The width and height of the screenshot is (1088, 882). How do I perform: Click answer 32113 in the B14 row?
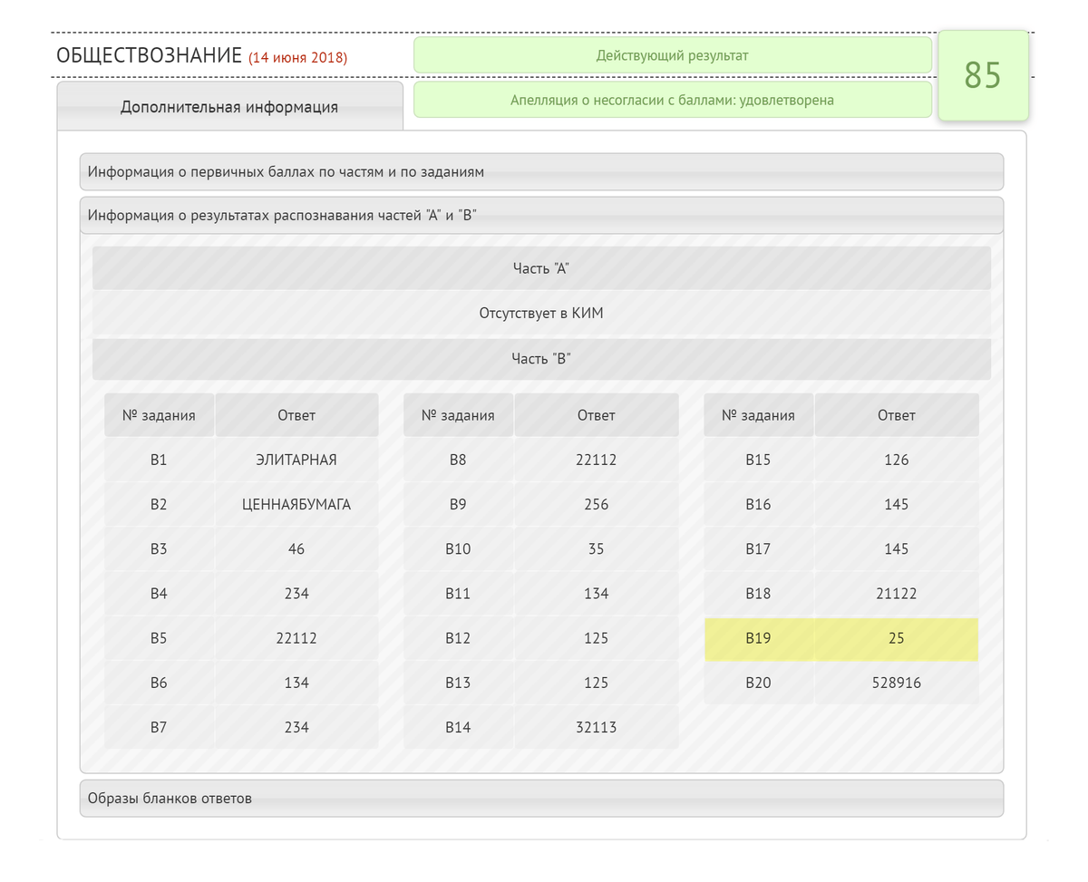tap(596, 728)
